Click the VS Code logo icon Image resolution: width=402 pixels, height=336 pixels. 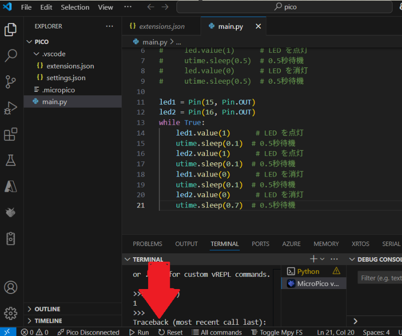[x=7, y=7]
